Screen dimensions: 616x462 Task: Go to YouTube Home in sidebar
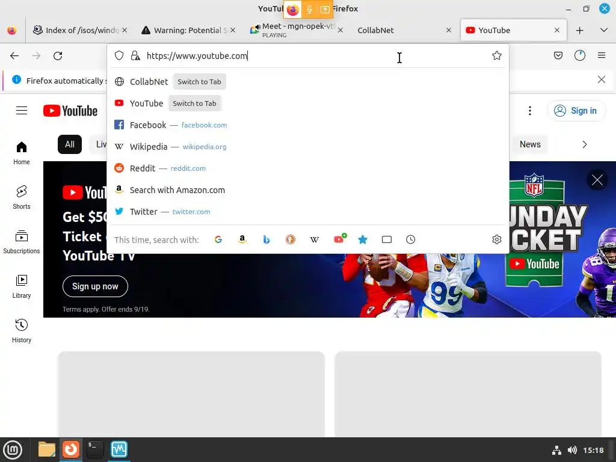[x=22, y=153]
